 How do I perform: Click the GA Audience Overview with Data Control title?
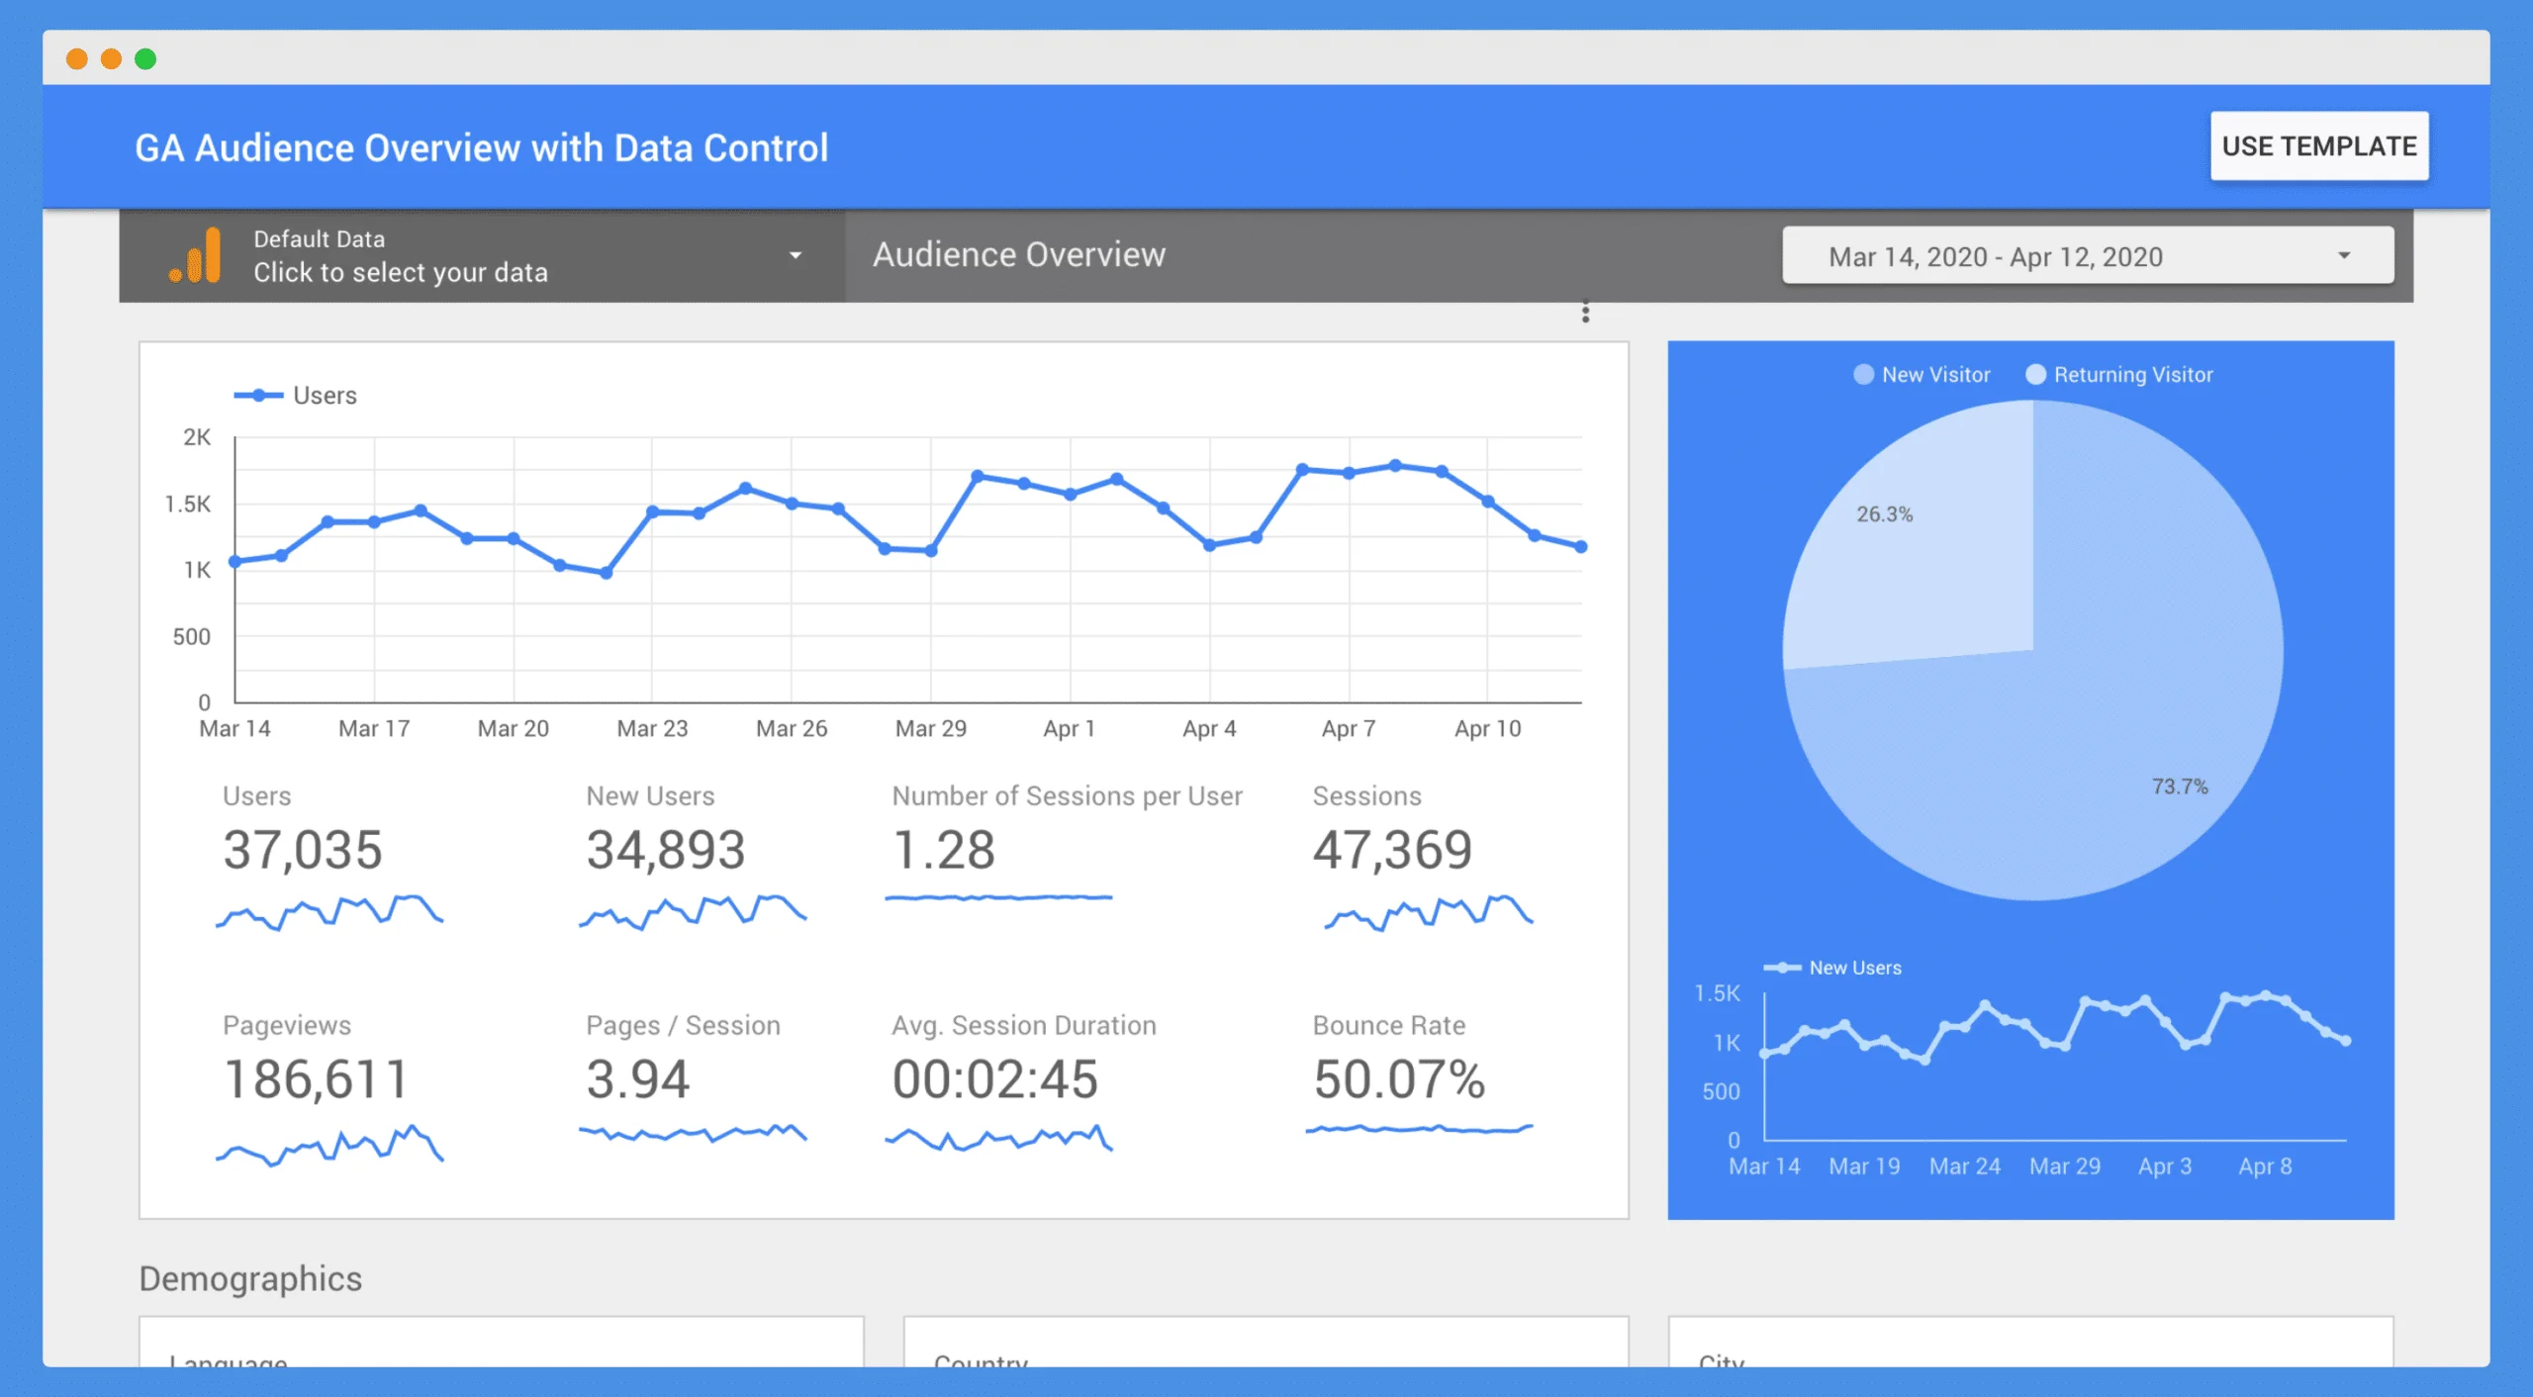[481, 148]
